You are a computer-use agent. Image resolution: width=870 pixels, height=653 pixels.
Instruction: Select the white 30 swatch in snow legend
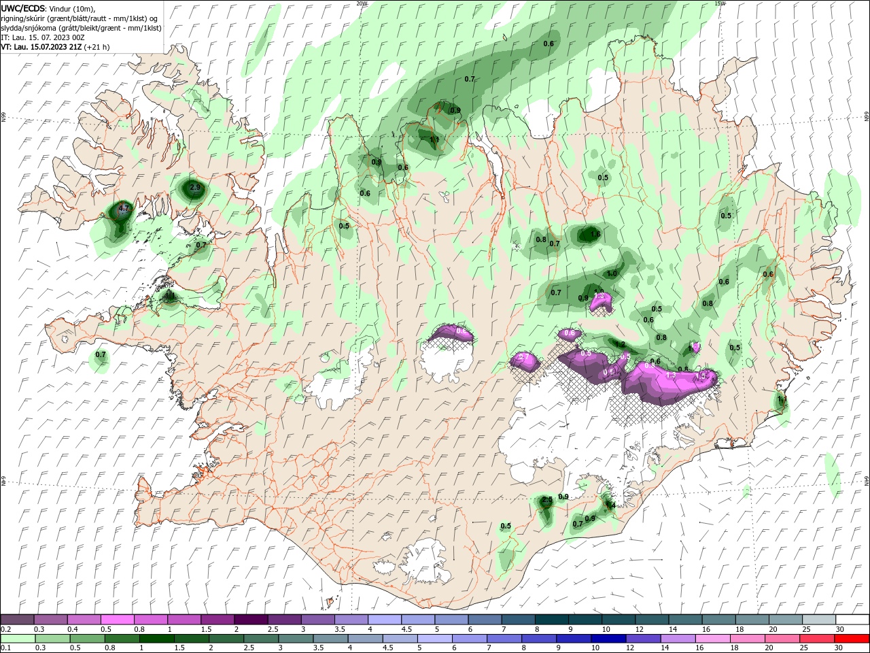pos(851,620)
